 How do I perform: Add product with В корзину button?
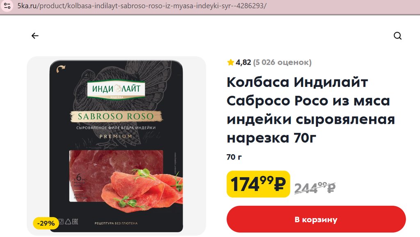point(316,219)
